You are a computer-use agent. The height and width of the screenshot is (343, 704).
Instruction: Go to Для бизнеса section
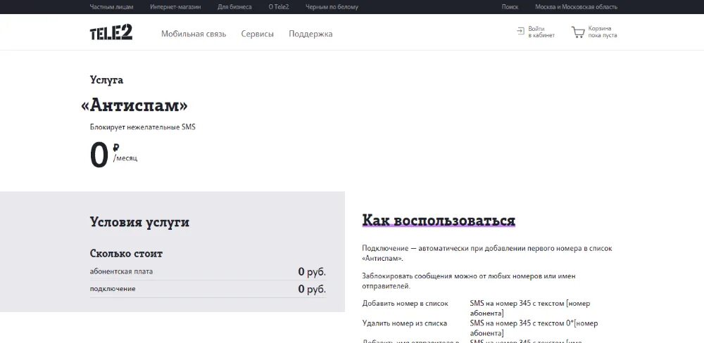234,7
